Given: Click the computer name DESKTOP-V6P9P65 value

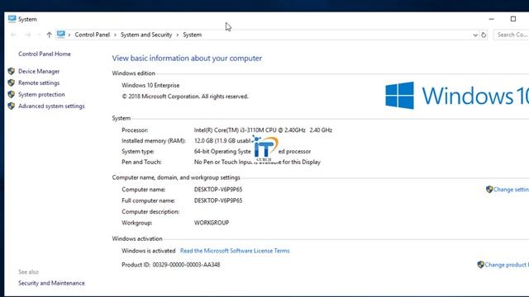Looking at the screenshot, I should pos(218,190).
